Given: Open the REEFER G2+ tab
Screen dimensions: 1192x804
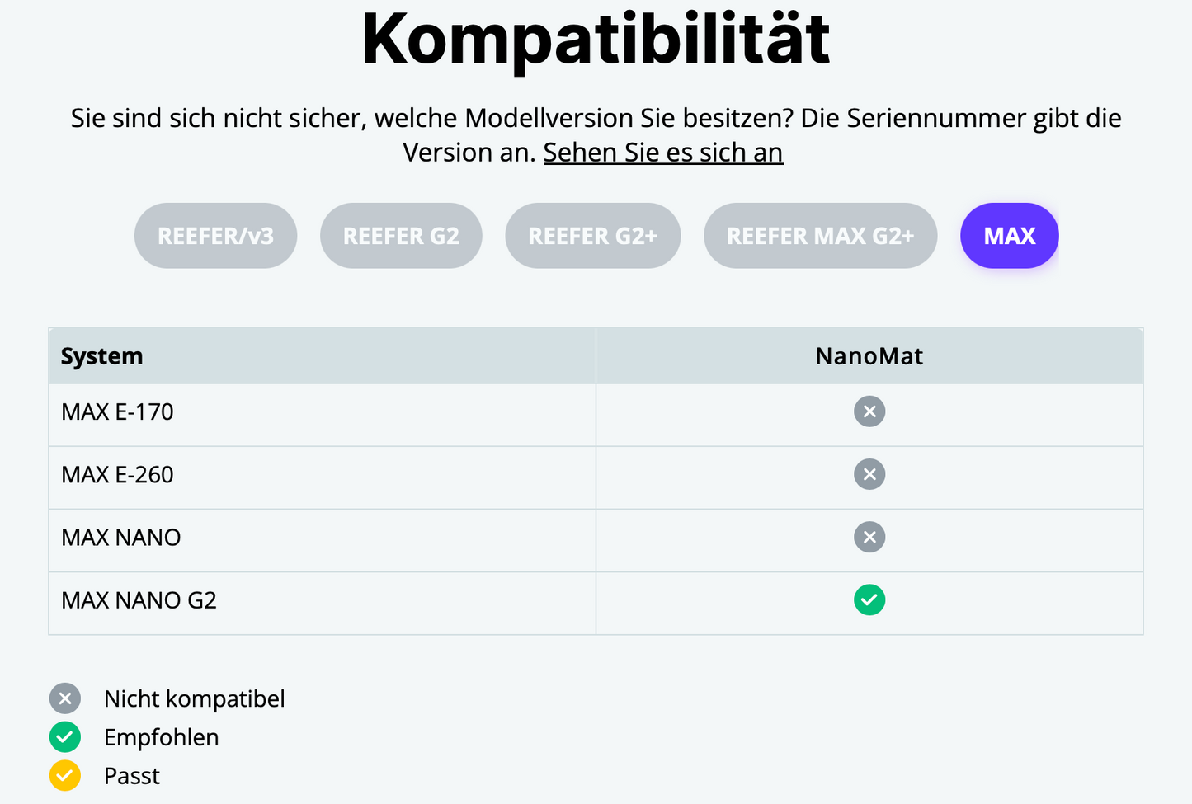Looking at the screenshot, I should (x=592, y=236).
